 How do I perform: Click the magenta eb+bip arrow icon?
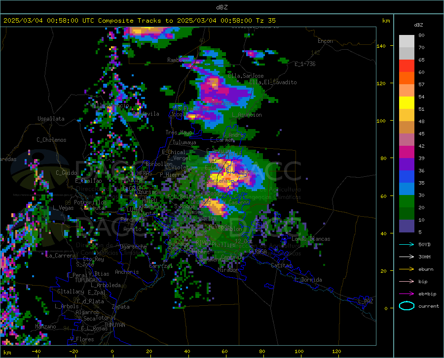tap(407, 294)
